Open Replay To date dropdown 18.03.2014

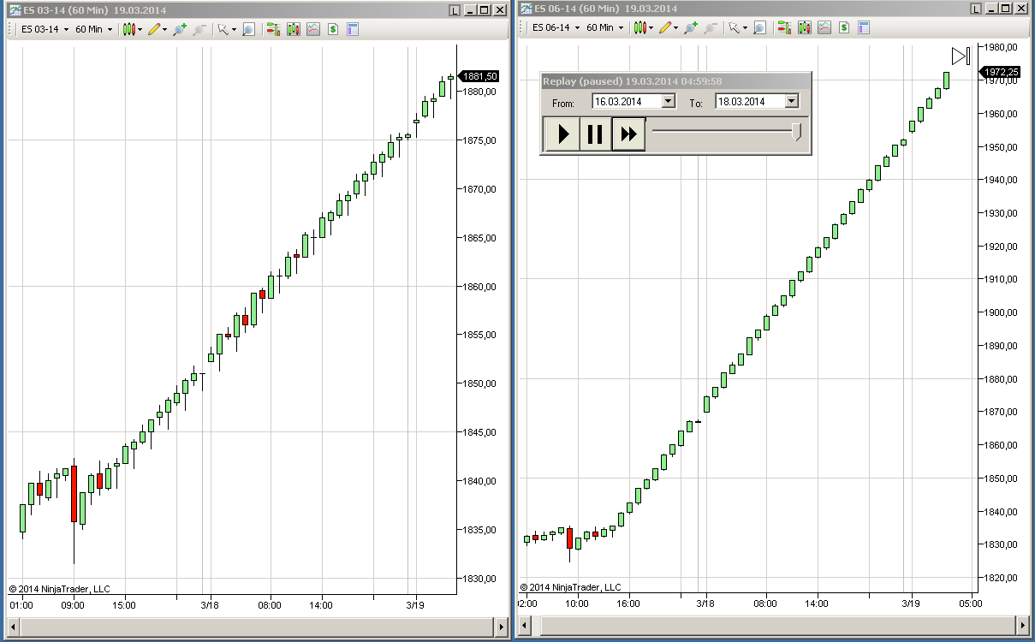(x=792, y=101)
